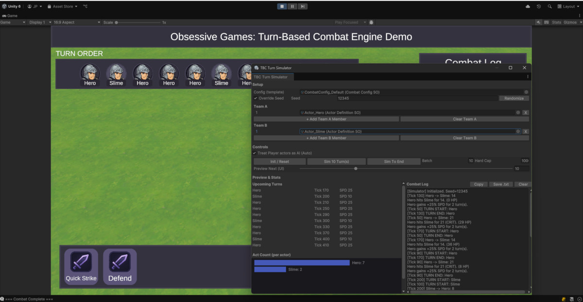The image size is (583, 302).
Task: Uncheck the Override Seed checkbox
Action: pos(255,98)
